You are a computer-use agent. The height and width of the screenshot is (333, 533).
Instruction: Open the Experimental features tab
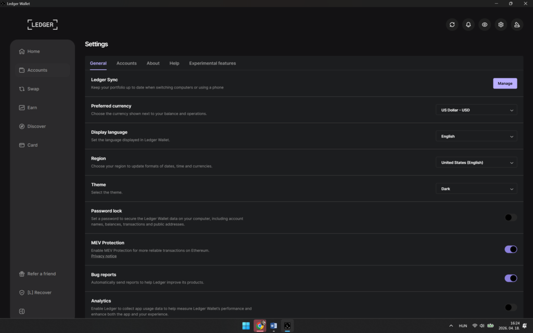click(x=212, y=63)
